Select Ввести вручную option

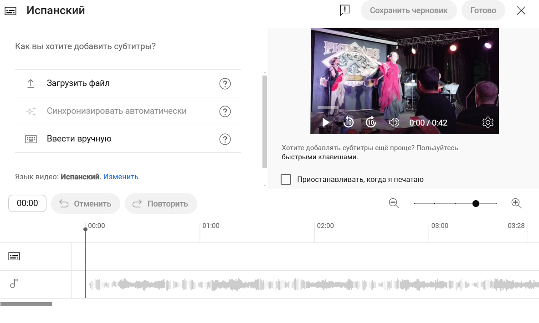coord(128,139)
